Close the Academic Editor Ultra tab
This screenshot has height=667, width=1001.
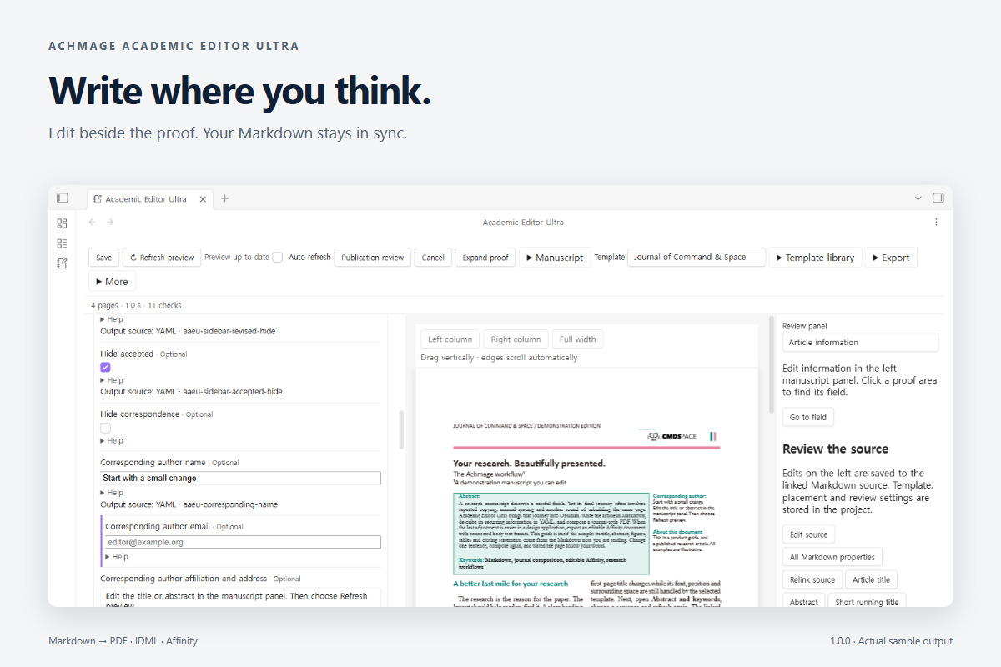click(x=203, y=199)
